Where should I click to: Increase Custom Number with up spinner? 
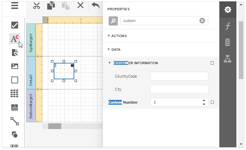pos(204,101)
